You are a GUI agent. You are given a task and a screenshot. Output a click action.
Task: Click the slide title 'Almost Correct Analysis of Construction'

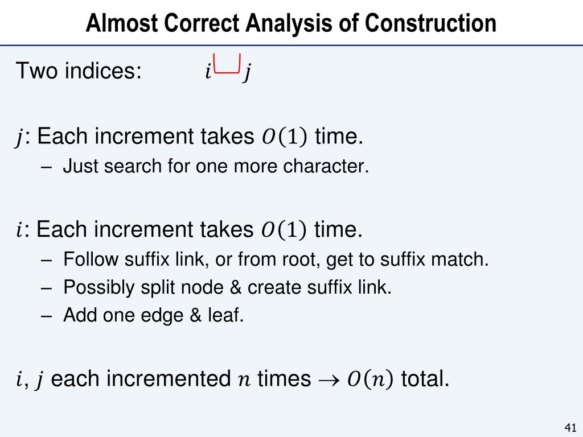coord(291,23)
